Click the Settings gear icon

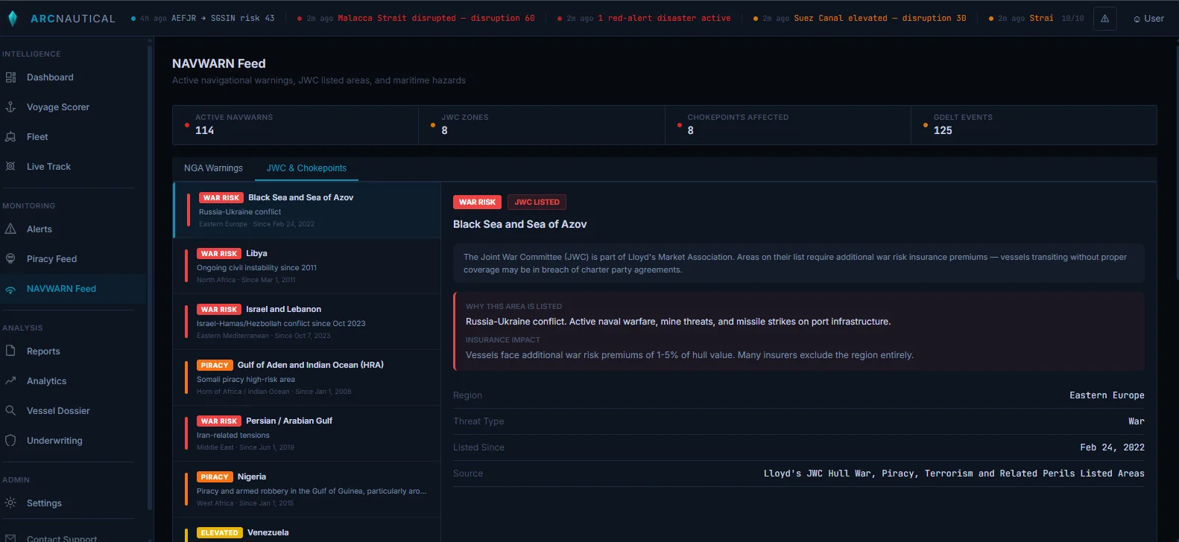pos(10,503)
